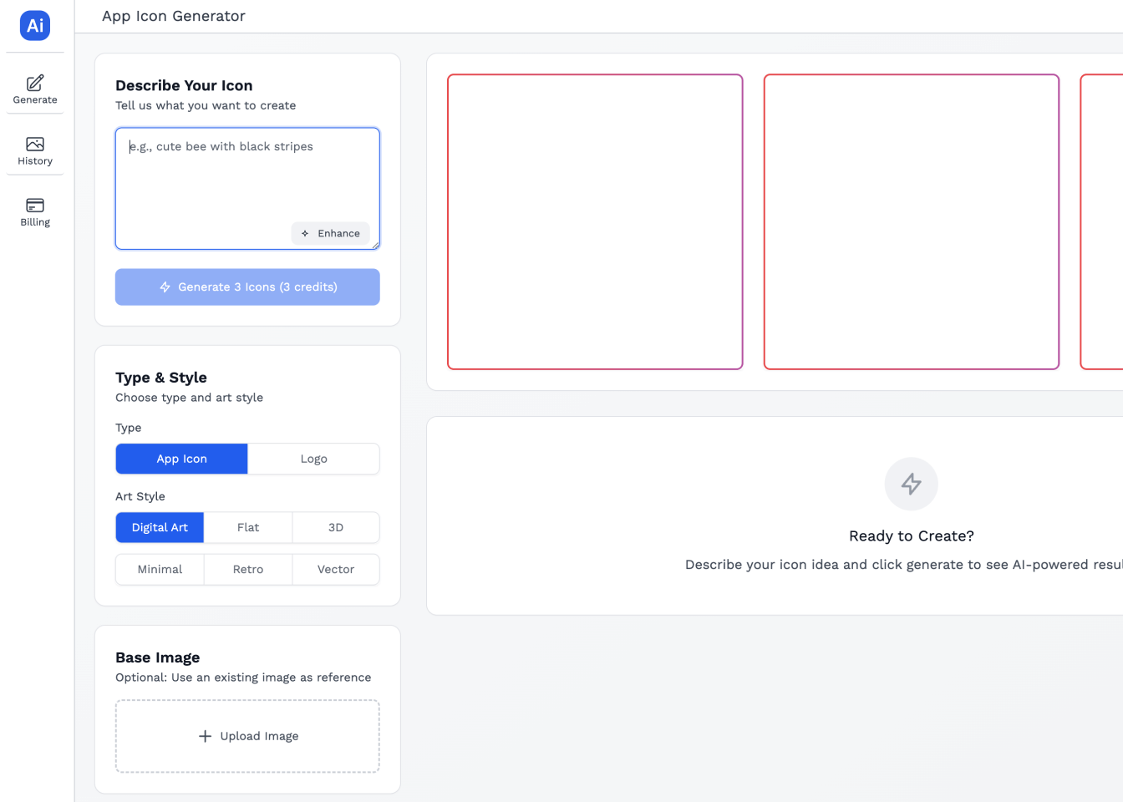
Task: Click Generate 3 Icons (3 credits)
Action: coord(247,287)
